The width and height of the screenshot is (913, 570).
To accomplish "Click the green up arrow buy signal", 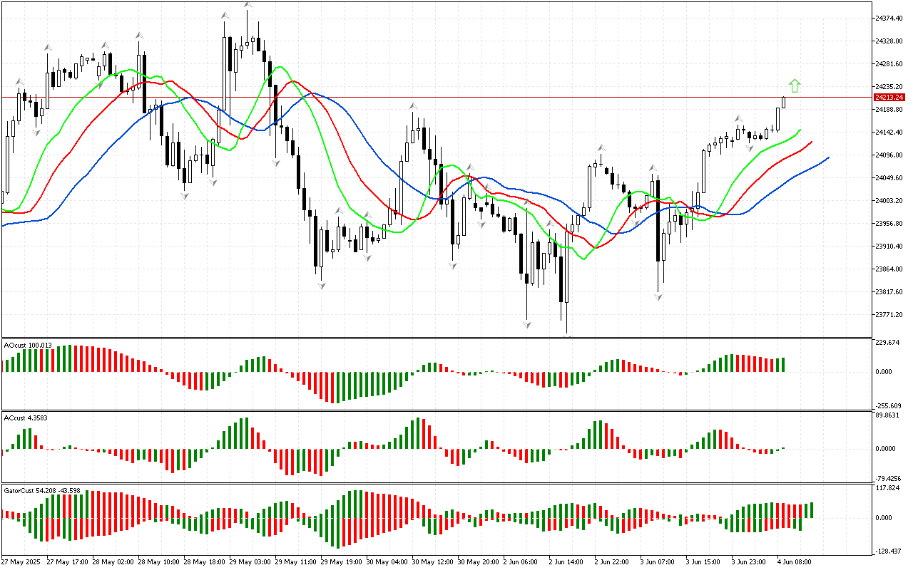I will 795,86.
